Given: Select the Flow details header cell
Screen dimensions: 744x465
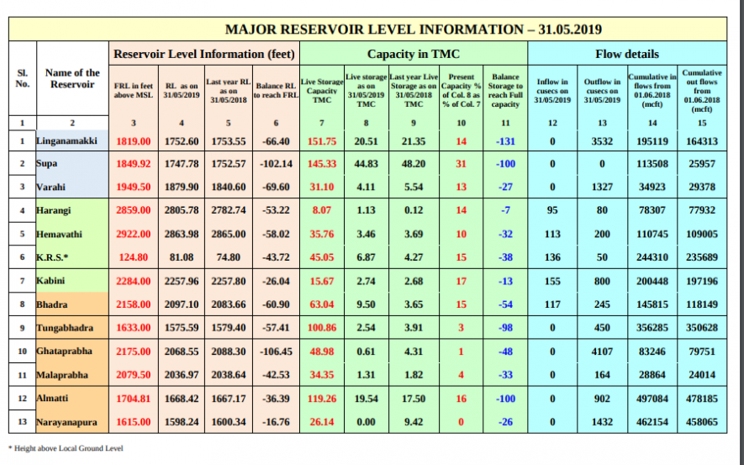Looking at the screenshot, I should pos(627,54).
